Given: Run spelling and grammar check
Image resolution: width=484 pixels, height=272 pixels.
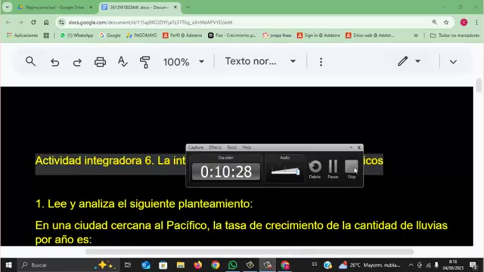Looking at the screenshot, I should coord(123,62).
